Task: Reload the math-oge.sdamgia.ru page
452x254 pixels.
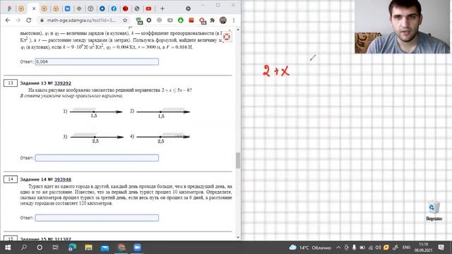Action: [x=28, y=20]
